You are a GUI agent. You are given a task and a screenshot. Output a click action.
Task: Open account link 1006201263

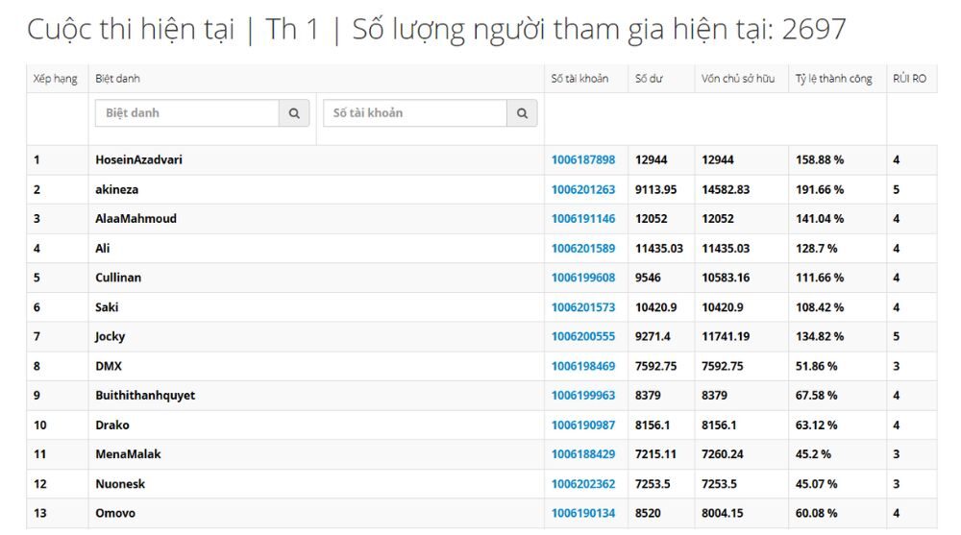tap(583, 189)
